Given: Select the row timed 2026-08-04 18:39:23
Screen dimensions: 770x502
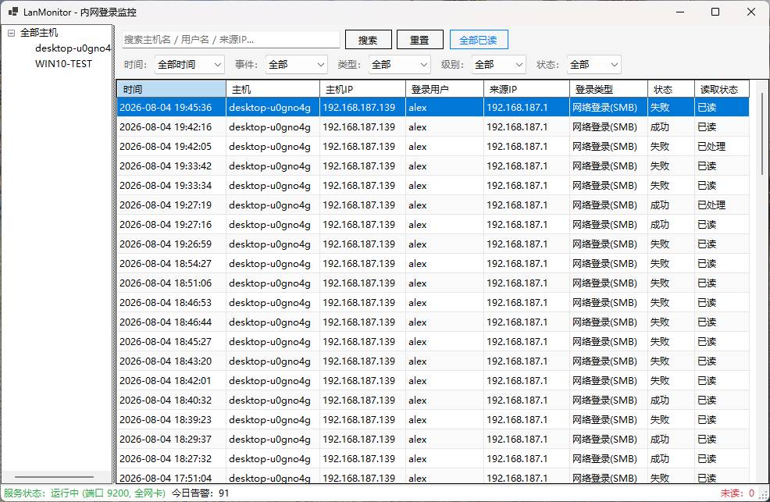Looking at the screenshot, I should [433, 419].
